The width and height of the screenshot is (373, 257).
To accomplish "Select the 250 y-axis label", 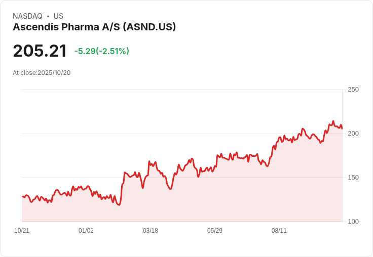I will (x=353, y=90).
